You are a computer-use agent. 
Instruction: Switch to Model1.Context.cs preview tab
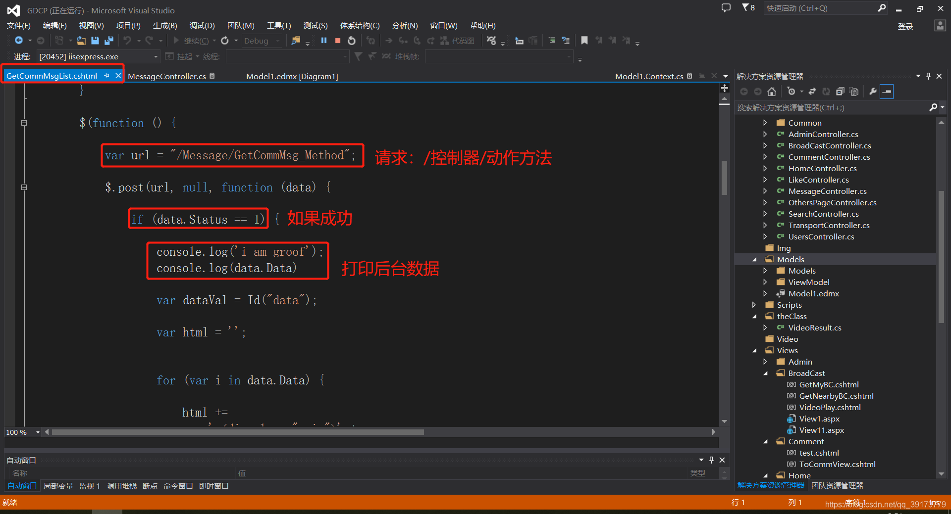coord(649,76)
